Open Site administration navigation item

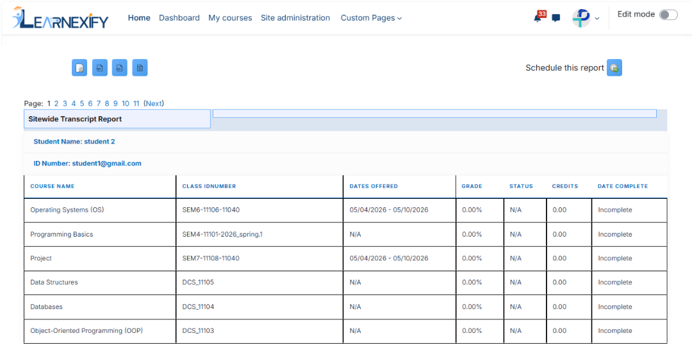[x=295, y=18]
